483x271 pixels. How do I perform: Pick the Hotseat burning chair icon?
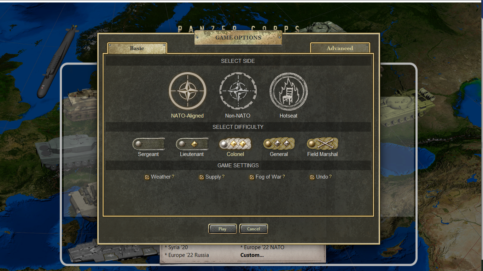[289, 91]
